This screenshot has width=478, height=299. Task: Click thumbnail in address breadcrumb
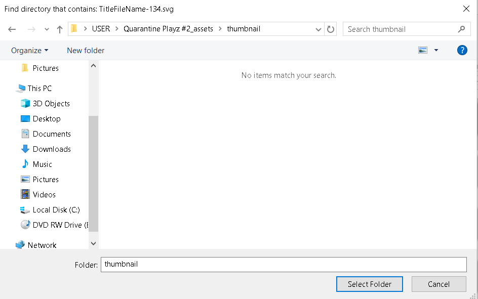244,29
